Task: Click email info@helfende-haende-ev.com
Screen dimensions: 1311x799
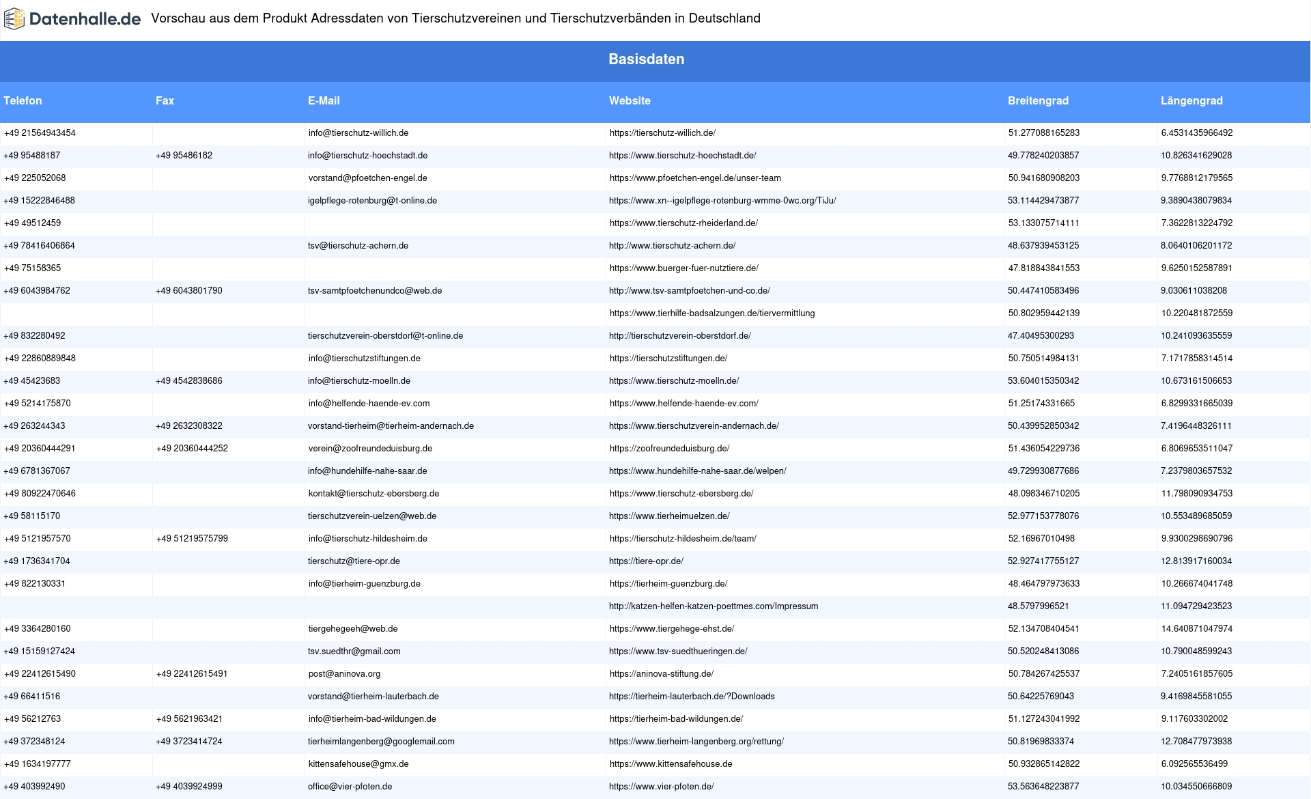Action: pyautogui.click(x=369, y=404)
